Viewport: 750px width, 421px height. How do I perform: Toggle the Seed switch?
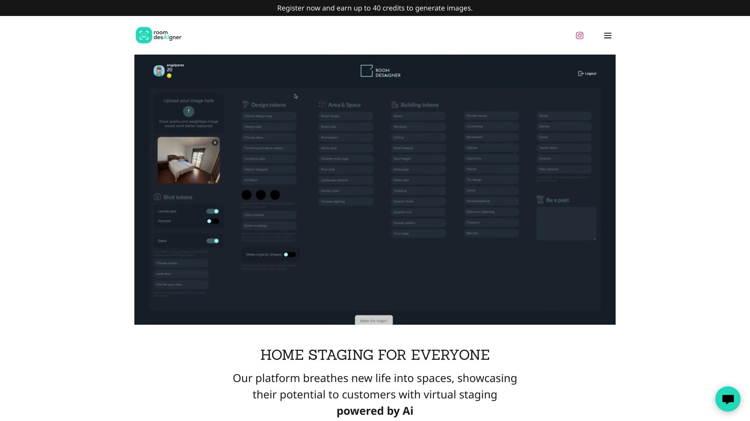coord(212,241)
